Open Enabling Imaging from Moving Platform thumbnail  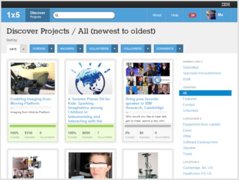tap(33, 78)
